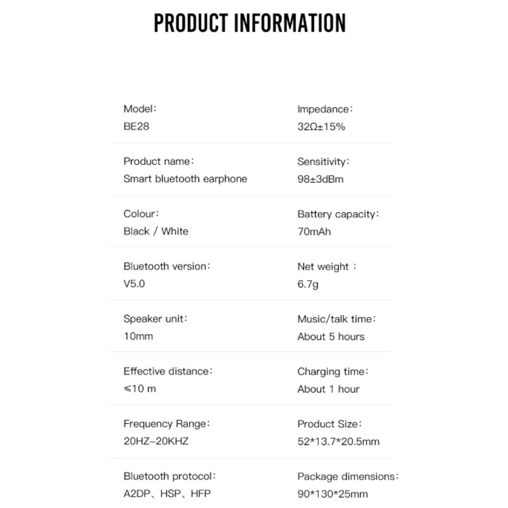Click the About 5 hours text

331,336
